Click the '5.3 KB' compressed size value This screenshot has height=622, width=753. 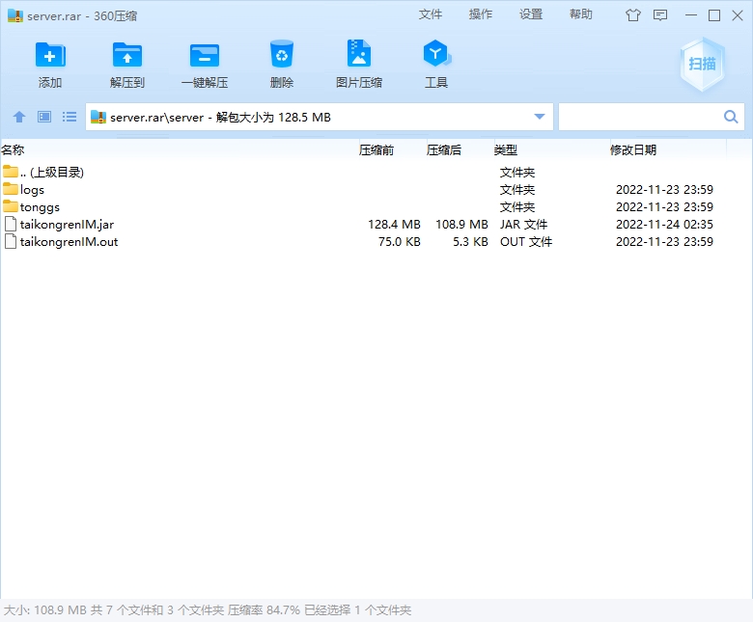click(x=471, y=242)
